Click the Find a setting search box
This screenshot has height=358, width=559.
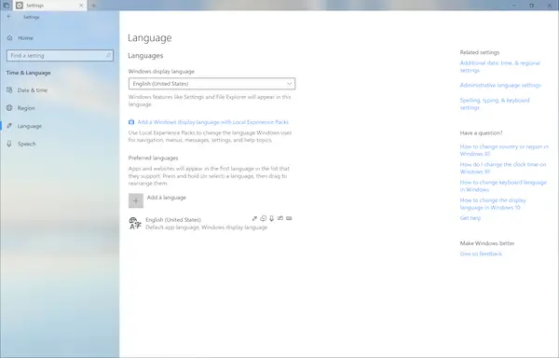click(60, 56)
